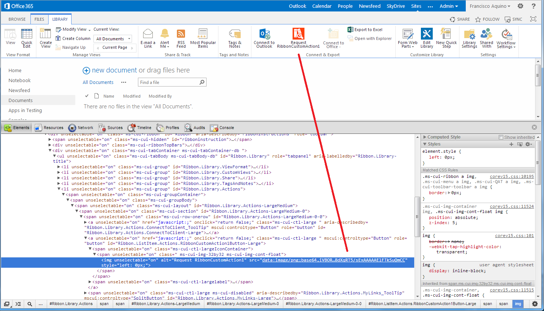
Task: Open the Admin dropdown menu
Action: click(449, 6)
